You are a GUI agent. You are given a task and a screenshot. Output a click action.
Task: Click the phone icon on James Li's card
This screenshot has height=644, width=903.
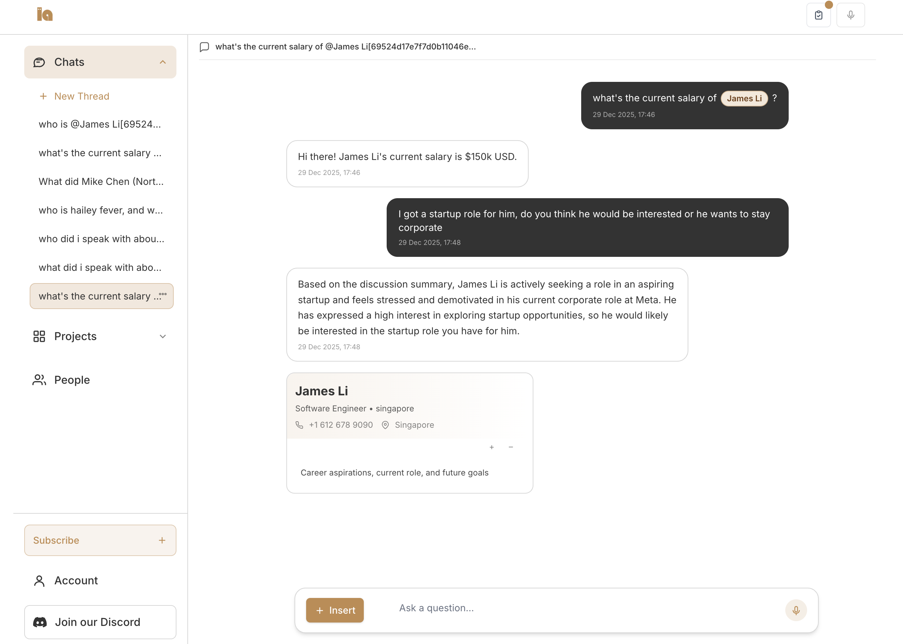pos(299,425)
